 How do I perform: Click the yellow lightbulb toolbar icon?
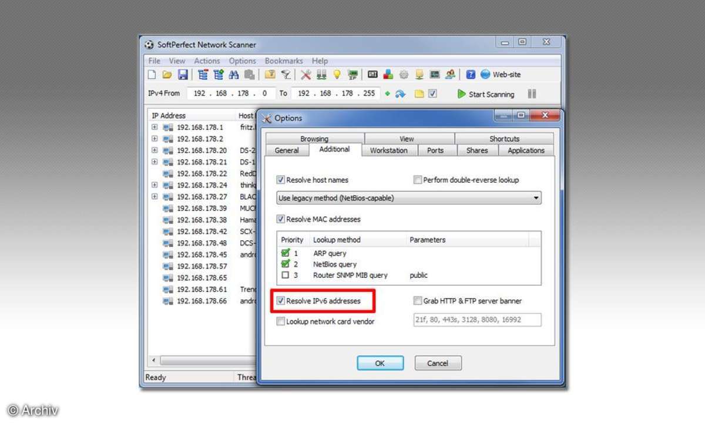click(337, 75)
